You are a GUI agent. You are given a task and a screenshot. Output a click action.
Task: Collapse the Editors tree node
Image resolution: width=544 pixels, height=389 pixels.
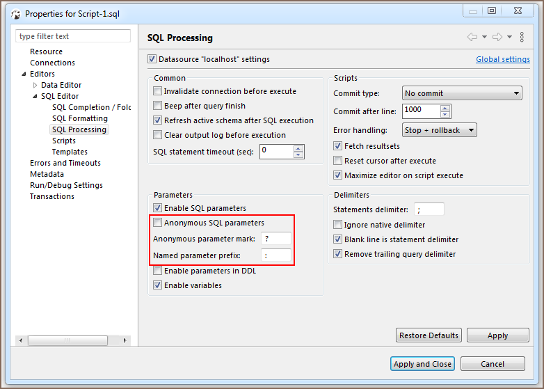[24, 74]
